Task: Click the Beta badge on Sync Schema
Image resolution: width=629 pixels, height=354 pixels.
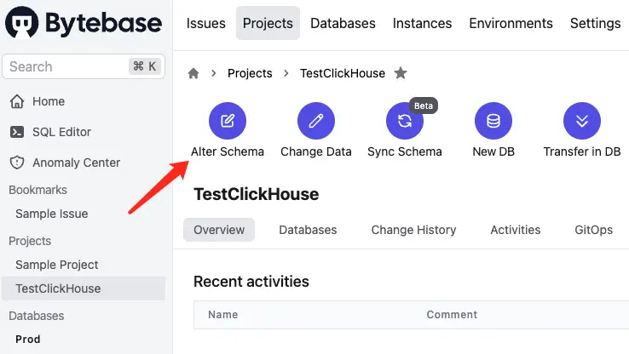Action: [x=424, y=106]
